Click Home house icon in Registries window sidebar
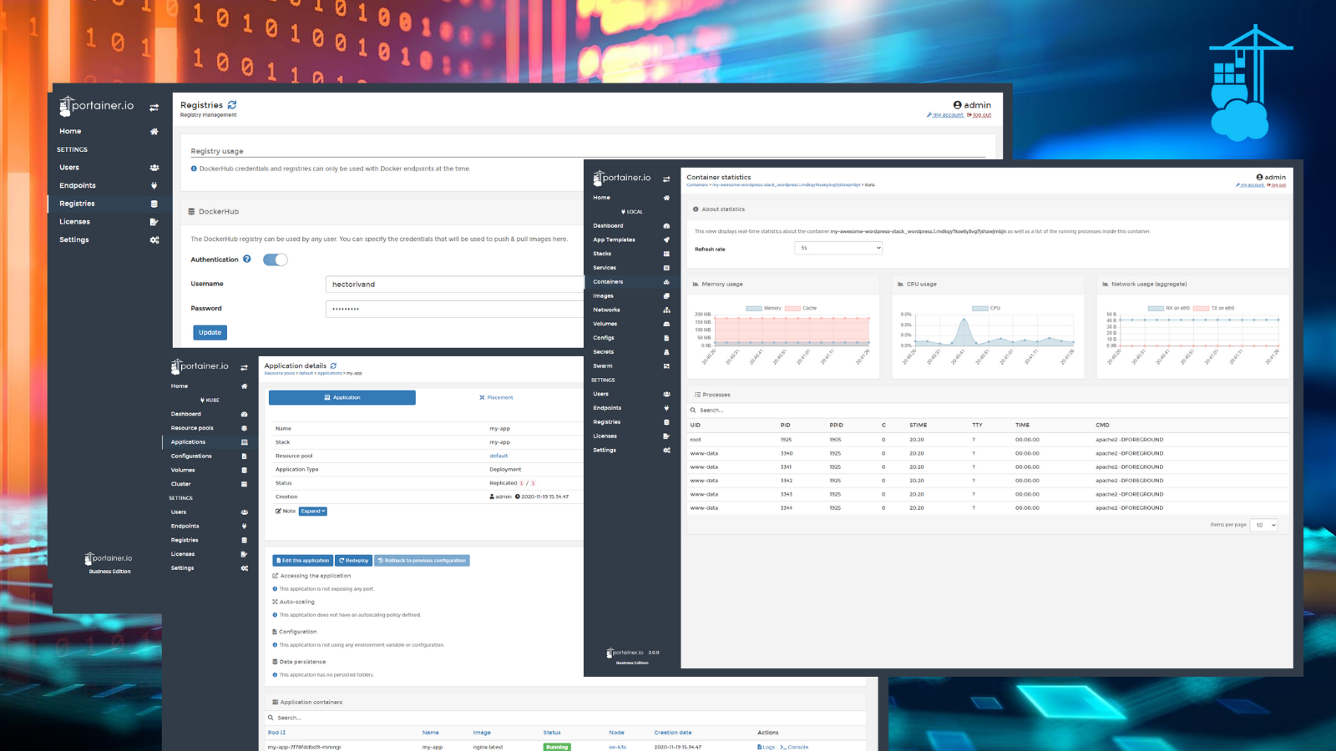The width and height of the screenshot is (1336, 751). [154, 131]
